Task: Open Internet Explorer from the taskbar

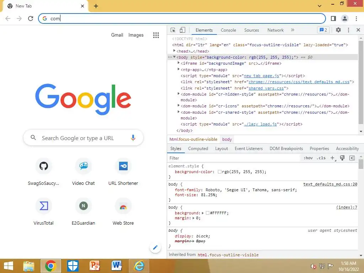Action: [139, 266]
